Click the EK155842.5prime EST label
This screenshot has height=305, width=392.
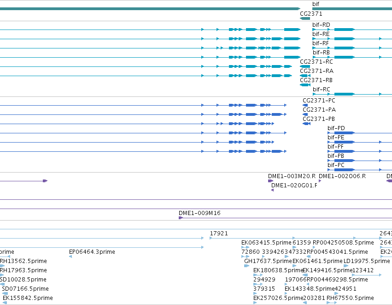[x=28, y=298]
